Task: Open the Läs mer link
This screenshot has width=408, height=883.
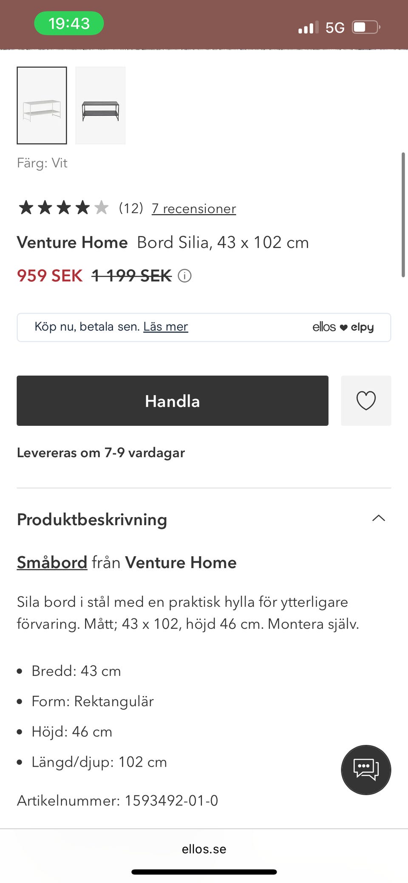Action: (x=165, y=326)
